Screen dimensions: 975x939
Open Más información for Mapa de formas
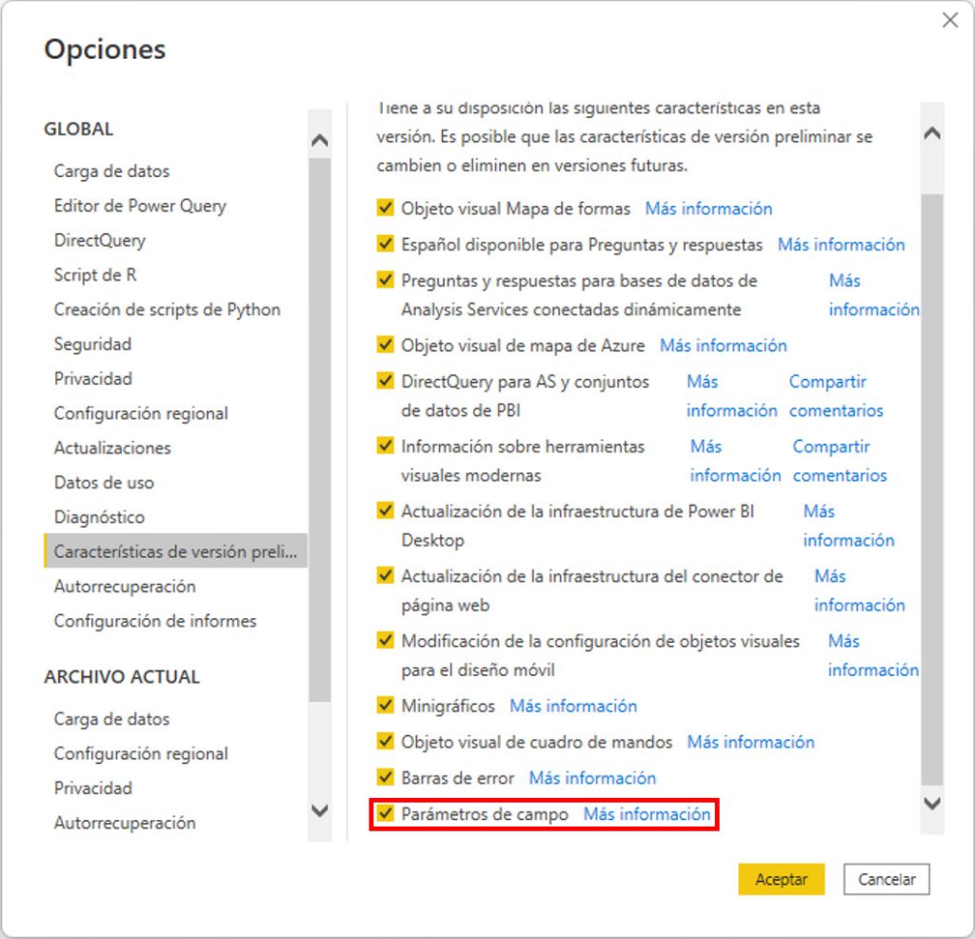708,209
